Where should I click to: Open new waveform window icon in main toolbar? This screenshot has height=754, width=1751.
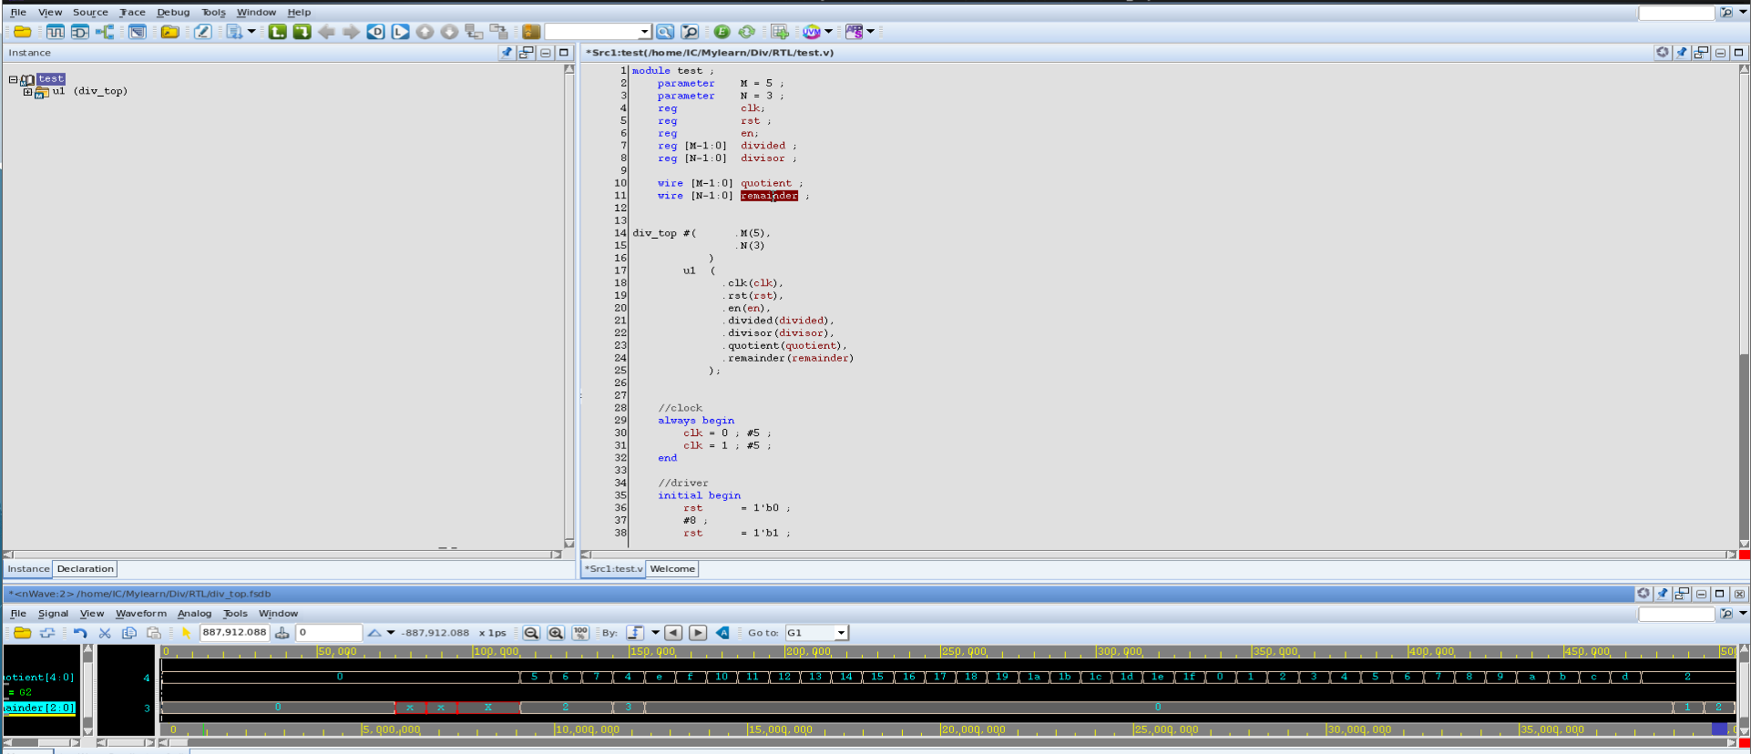point(56,32)
